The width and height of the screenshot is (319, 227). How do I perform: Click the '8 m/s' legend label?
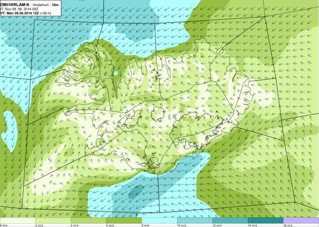coord(145,225)
